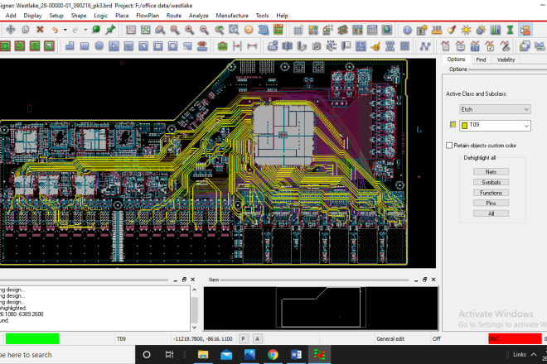The width and height of the screenshot is (547, 364).
Task: Click the Pins dehighlight button
Action: pyautogui.click(x=491, y=203)
